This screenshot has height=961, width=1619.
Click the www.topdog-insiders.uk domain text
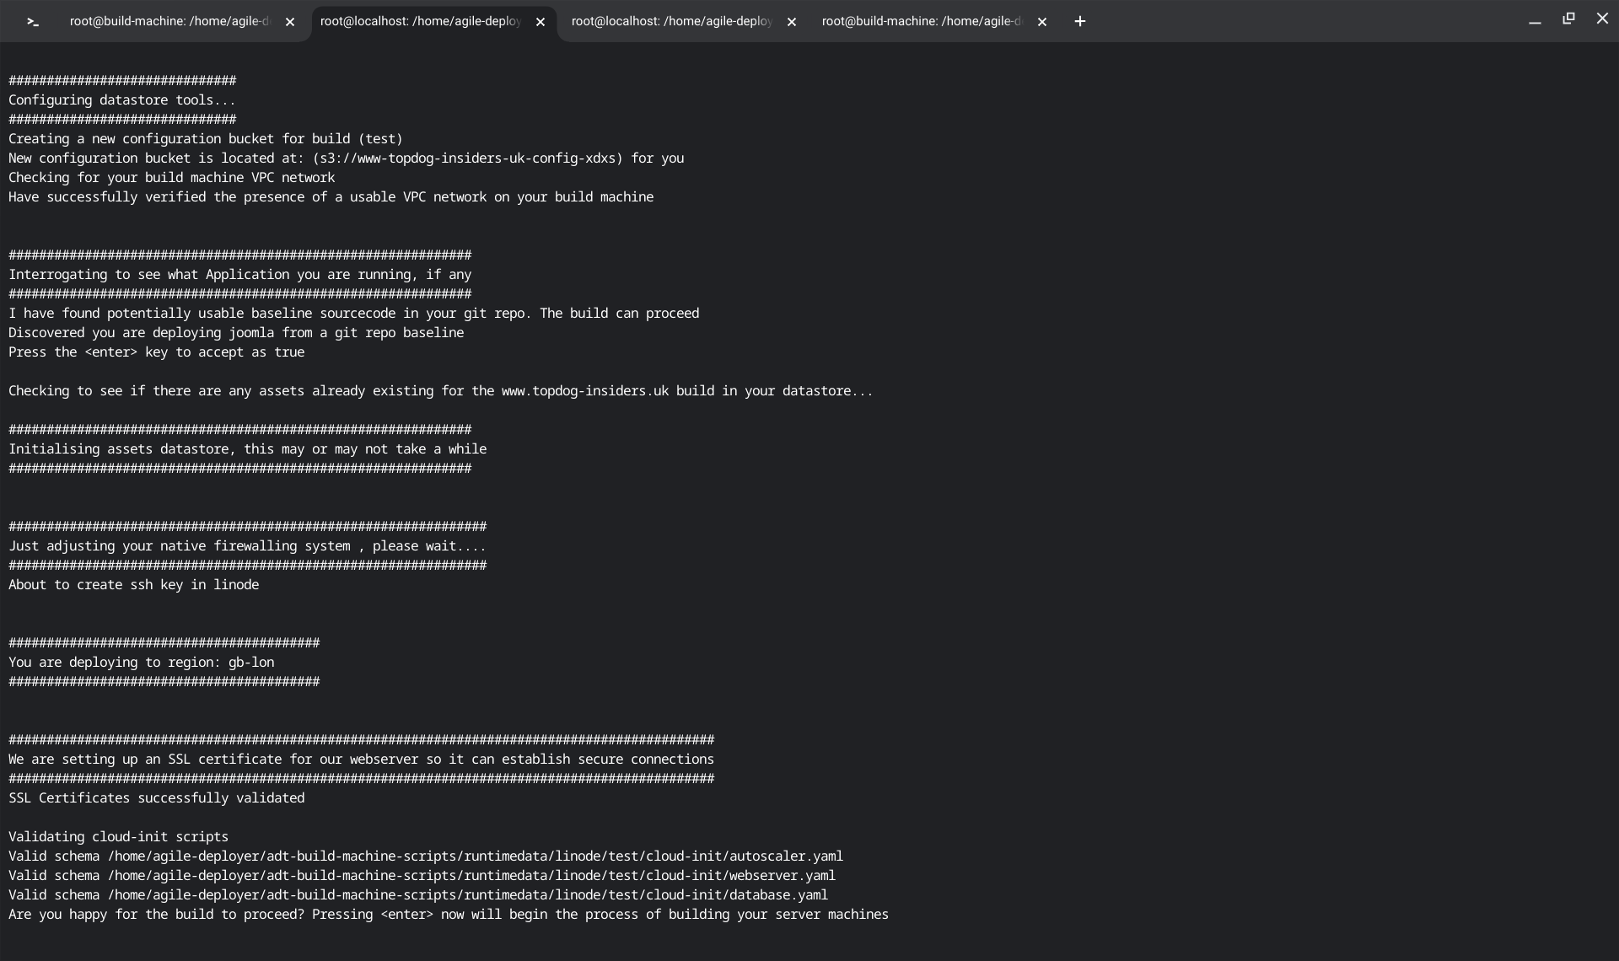pos(584,391)
